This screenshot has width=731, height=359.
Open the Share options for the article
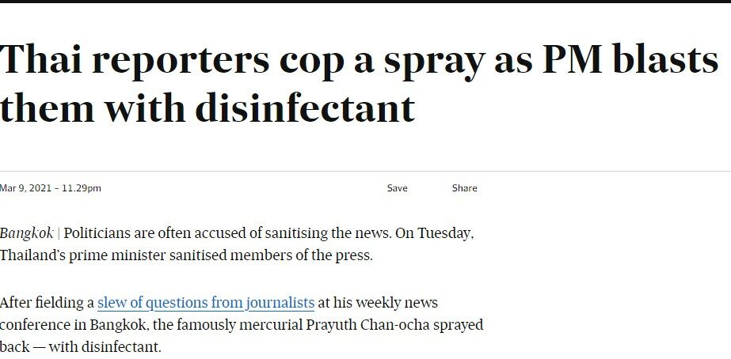(x=464, y=188)
